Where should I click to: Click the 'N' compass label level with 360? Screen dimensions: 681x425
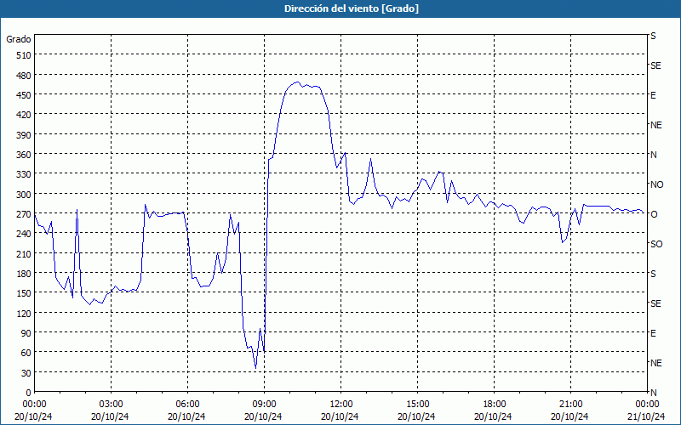pyautogui.click(x=653, y=155)
